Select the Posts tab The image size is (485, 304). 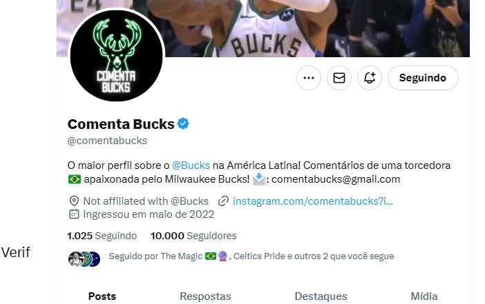tap(102, 296)
